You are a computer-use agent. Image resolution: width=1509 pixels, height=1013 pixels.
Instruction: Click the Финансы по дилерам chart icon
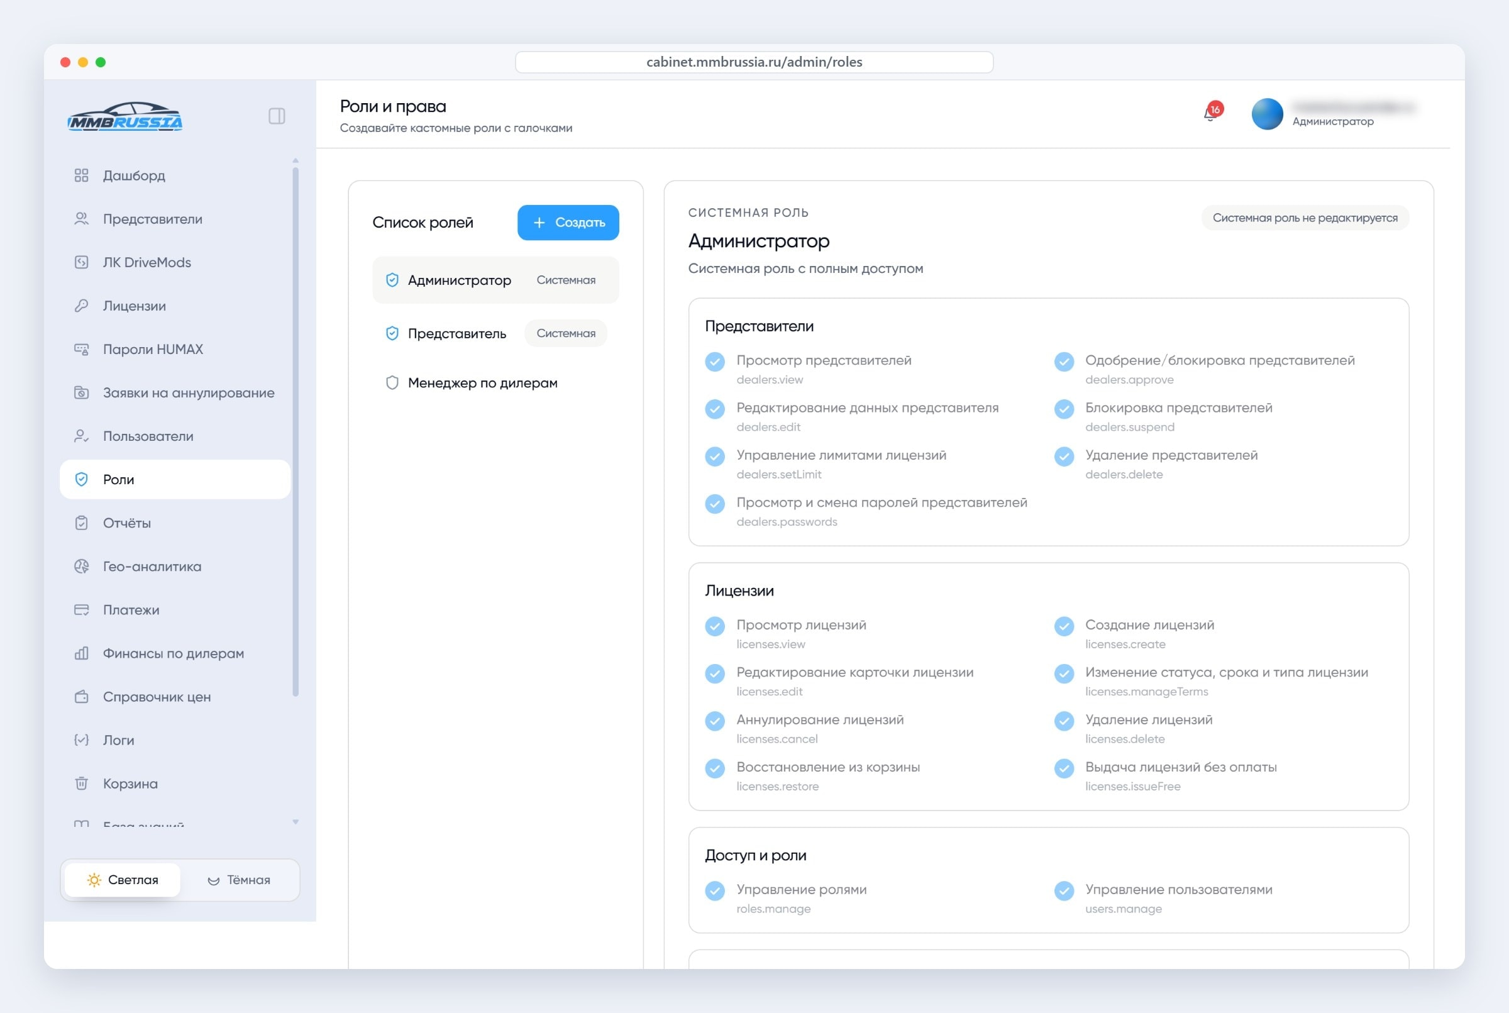click(81, 653)
